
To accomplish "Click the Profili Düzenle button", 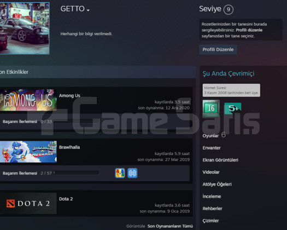I will point(218,49).
